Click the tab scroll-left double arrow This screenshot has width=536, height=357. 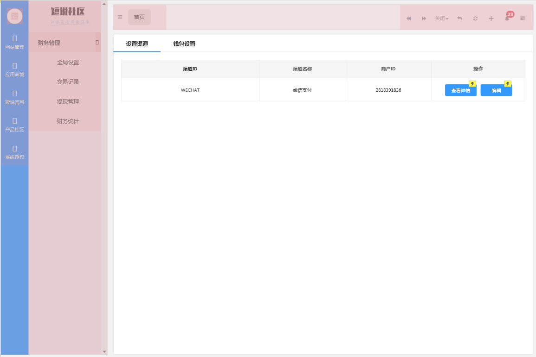(x=408, y=19)
